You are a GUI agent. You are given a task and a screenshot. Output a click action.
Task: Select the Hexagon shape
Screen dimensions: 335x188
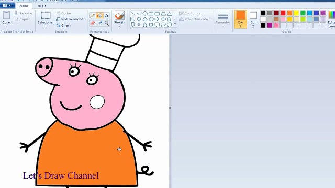[x=151, y=19]
